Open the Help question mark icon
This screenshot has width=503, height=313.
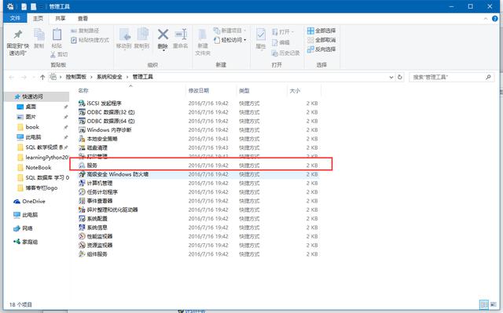pyautogui.click(x=495, y=19)
